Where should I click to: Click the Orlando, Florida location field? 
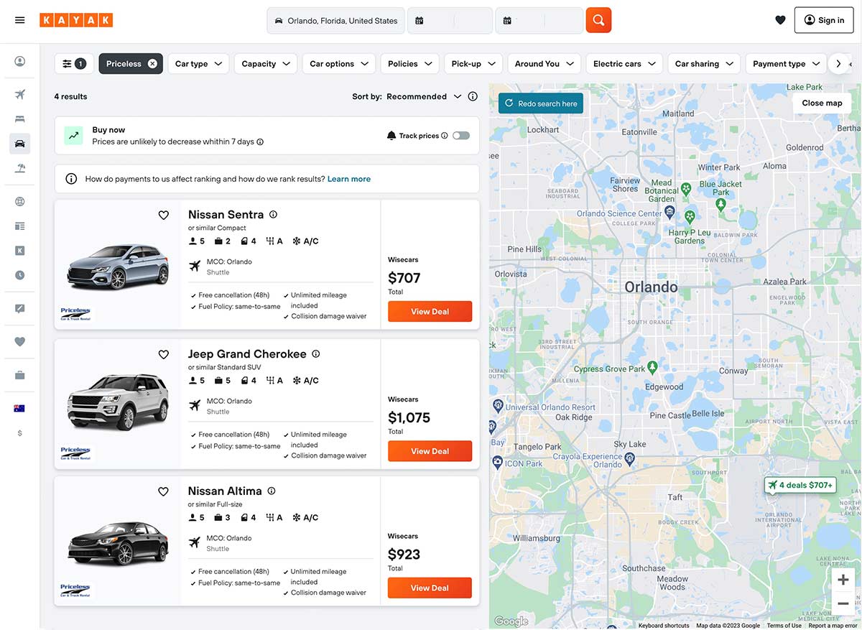pyautogui.click(x=335, y=21)
